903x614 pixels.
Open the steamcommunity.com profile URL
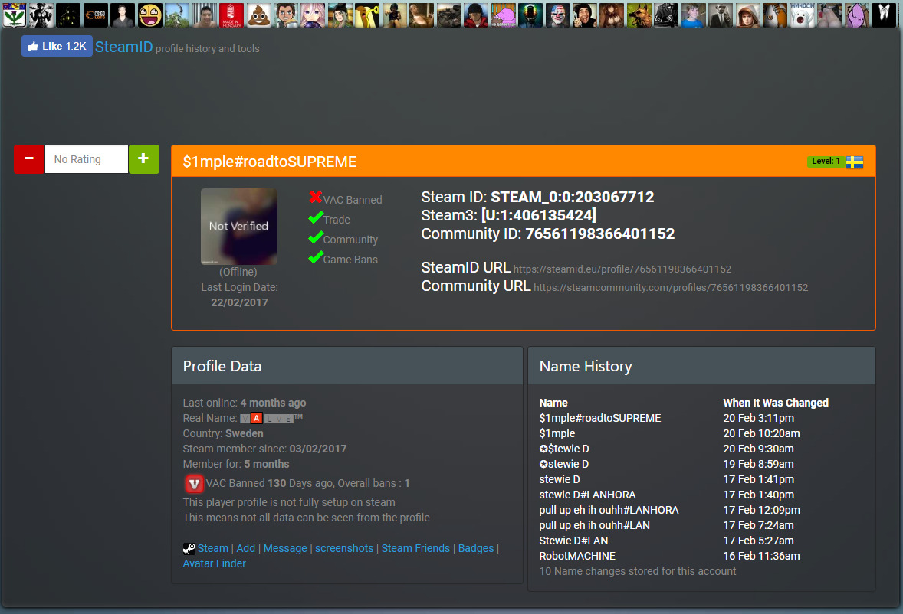670,287
